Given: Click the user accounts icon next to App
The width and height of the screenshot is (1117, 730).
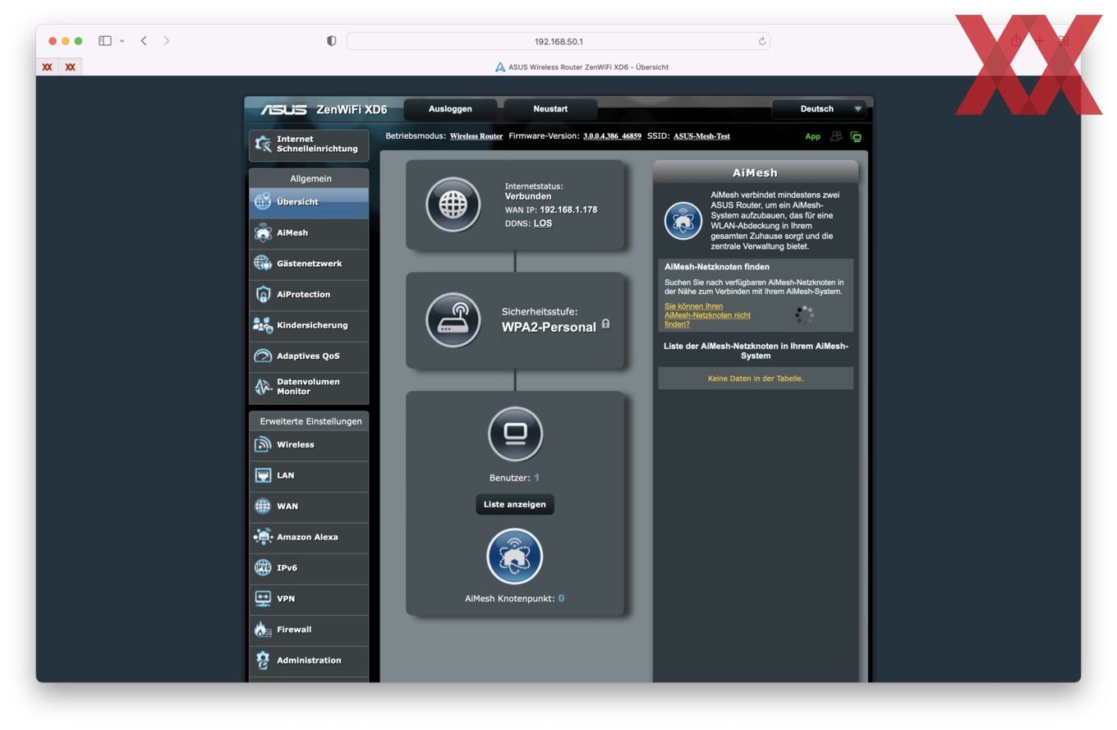Looking at the screenshot, I should coord(836,136).
